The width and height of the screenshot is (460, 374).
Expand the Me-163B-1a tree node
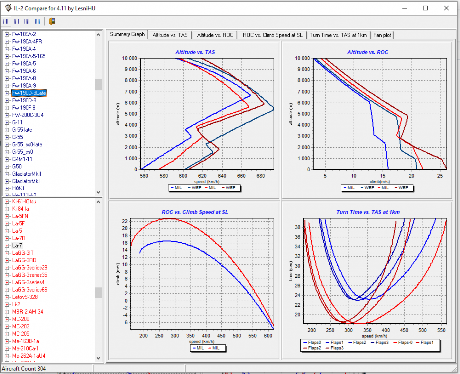[7, 341]
